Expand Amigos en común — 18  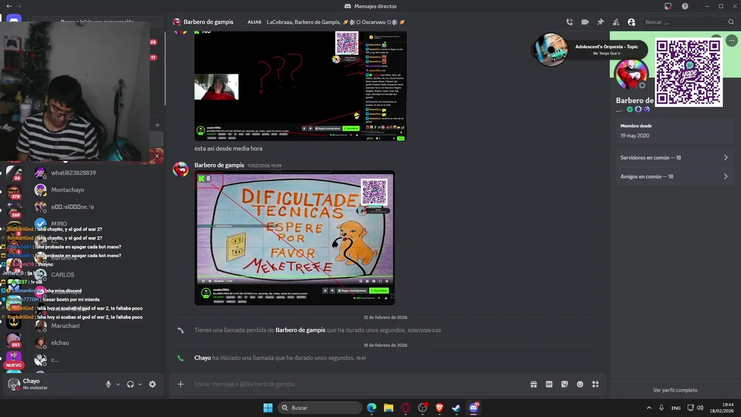pos(674,177)
